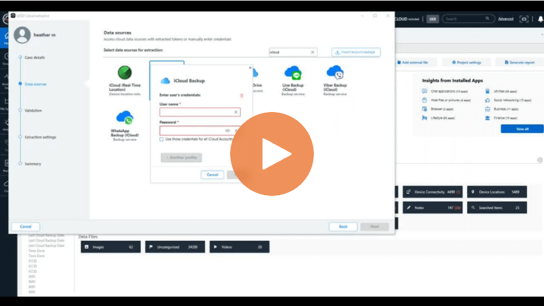Click the Another profile button
This screenshot has height=306, width=544.
[181, 157]
